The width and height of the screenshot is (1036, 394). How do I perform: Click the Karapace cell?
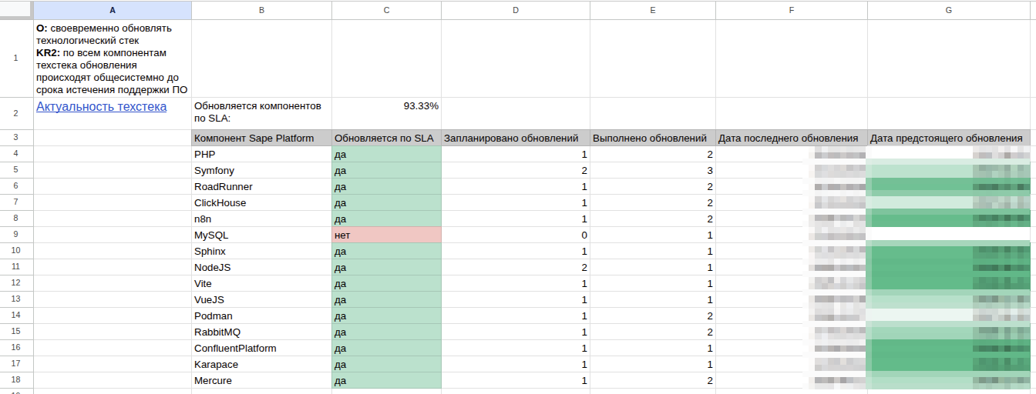[x=261, y=364]
